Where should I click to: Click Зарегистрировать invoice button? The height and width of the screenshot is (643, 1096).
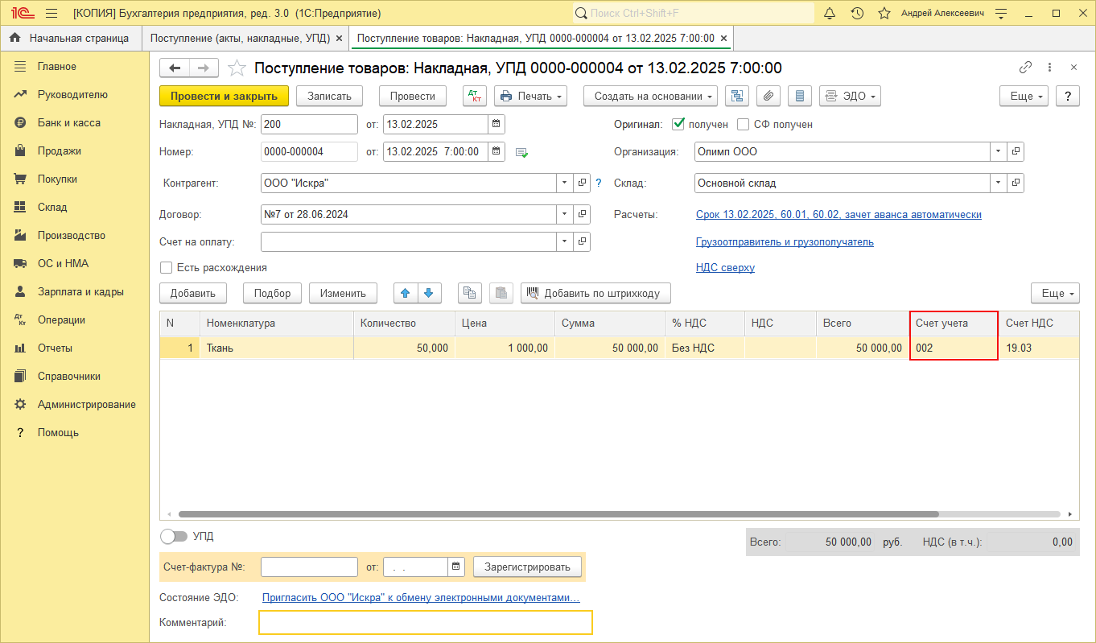tap(527, 567)
